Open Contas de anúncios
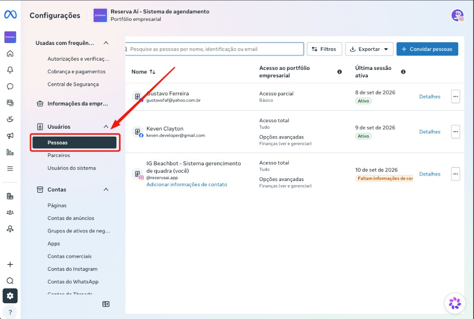This screenshot has width=474, height=319. [x=71, y=218]
